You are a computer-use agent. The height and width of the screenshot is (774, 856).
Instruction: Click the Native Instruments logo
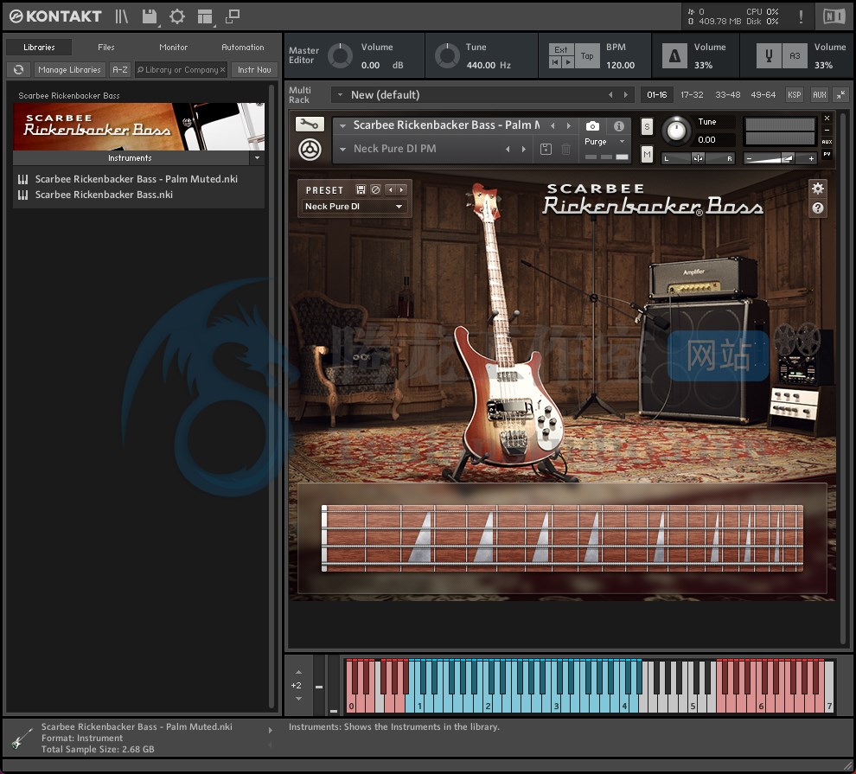(834, 16)
